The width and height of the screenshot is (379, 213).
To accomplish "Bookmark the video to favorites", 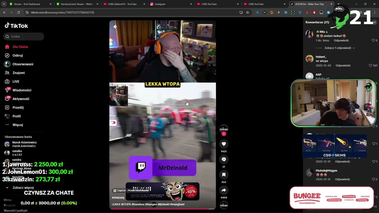I will (224, 175).
